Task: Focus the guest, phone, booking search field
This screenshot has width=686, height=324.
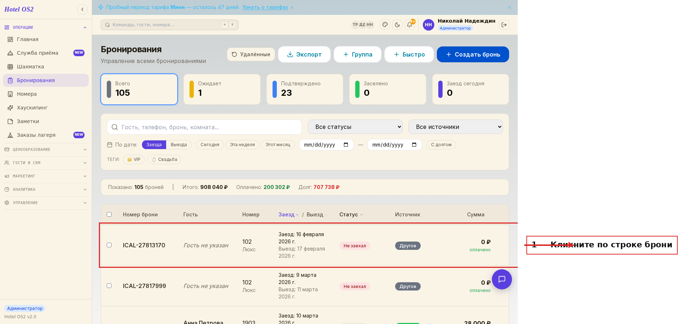Action: [204, 127]
